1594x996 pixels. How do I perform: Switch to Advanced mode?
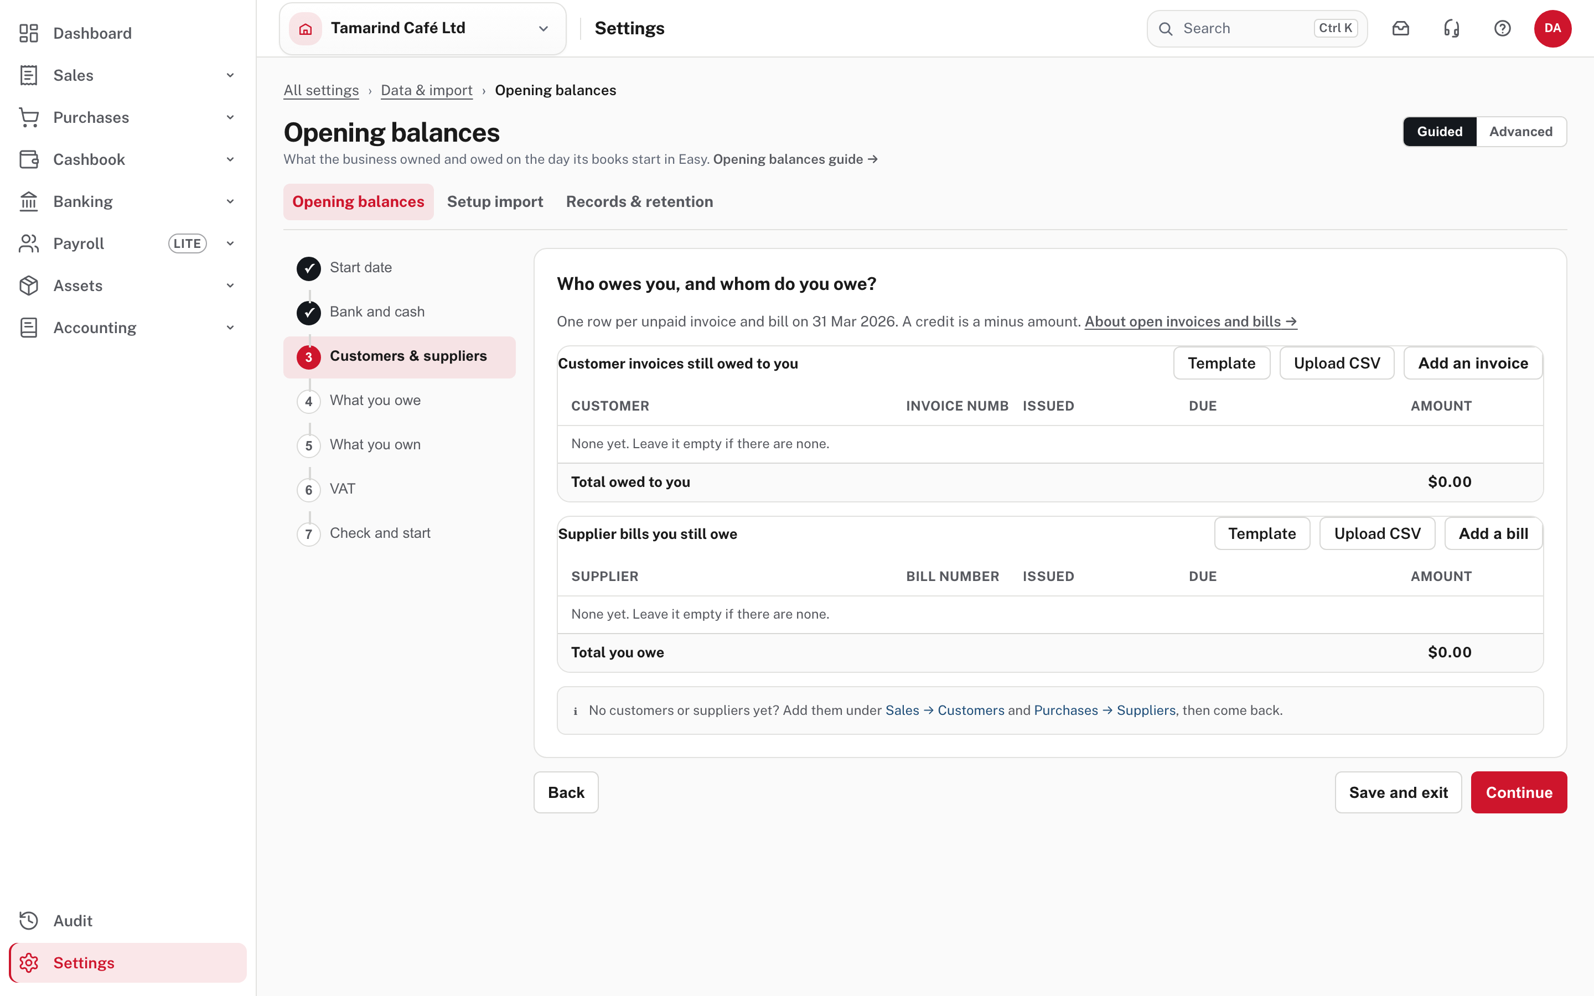pyautogui.click(x=1520, y=132)
